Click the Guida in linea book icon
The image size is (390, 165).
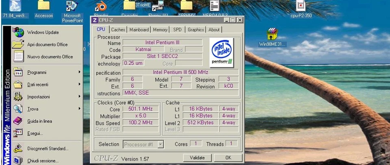pos(18,121)
